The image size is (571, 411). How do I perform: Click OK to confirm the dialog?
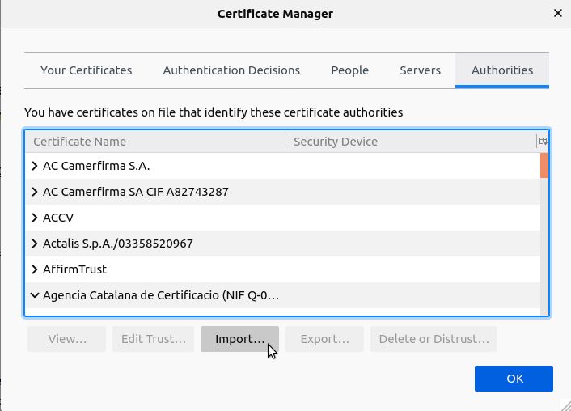coord(514,379)
